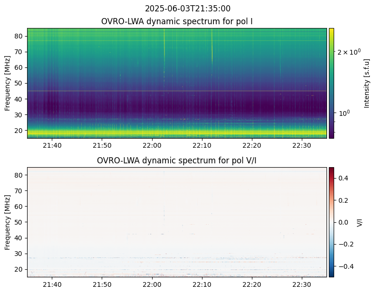Click Frequency [MHz] label of the upper plot

point(8,83)
